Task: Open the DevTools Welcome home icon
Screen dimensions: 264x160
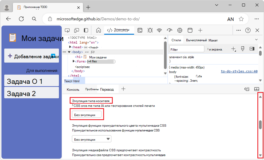Action: [98, 30]
